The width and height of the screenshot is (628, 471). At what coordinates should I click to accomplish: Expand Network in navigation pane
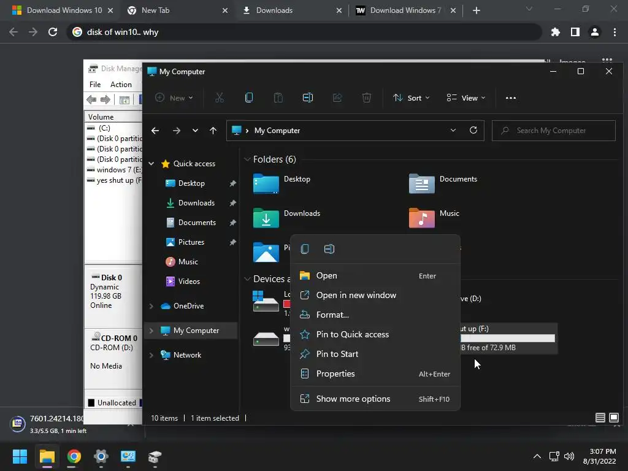tap(151, 355)
